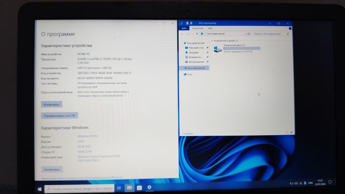Switch Explorer to large icons view

coord(292,132)
